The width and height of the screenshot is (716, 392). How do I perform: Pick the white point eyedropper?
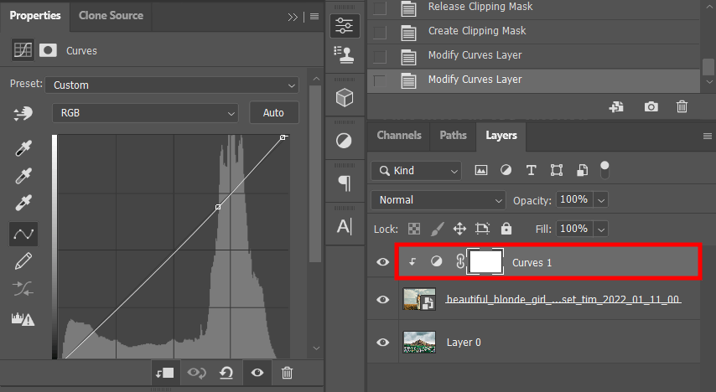pyautogui.click(x=23, y=203)
